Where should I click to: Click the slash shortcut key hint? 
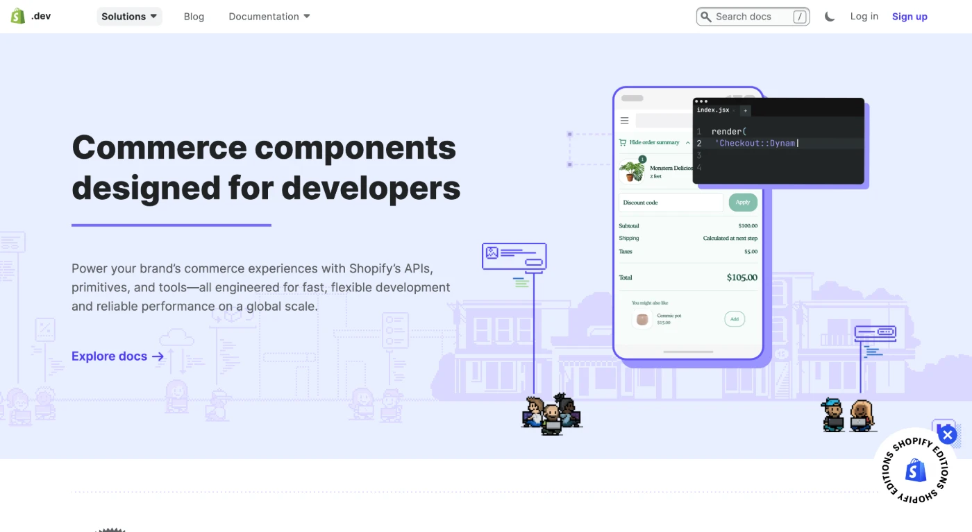point(801,17)
